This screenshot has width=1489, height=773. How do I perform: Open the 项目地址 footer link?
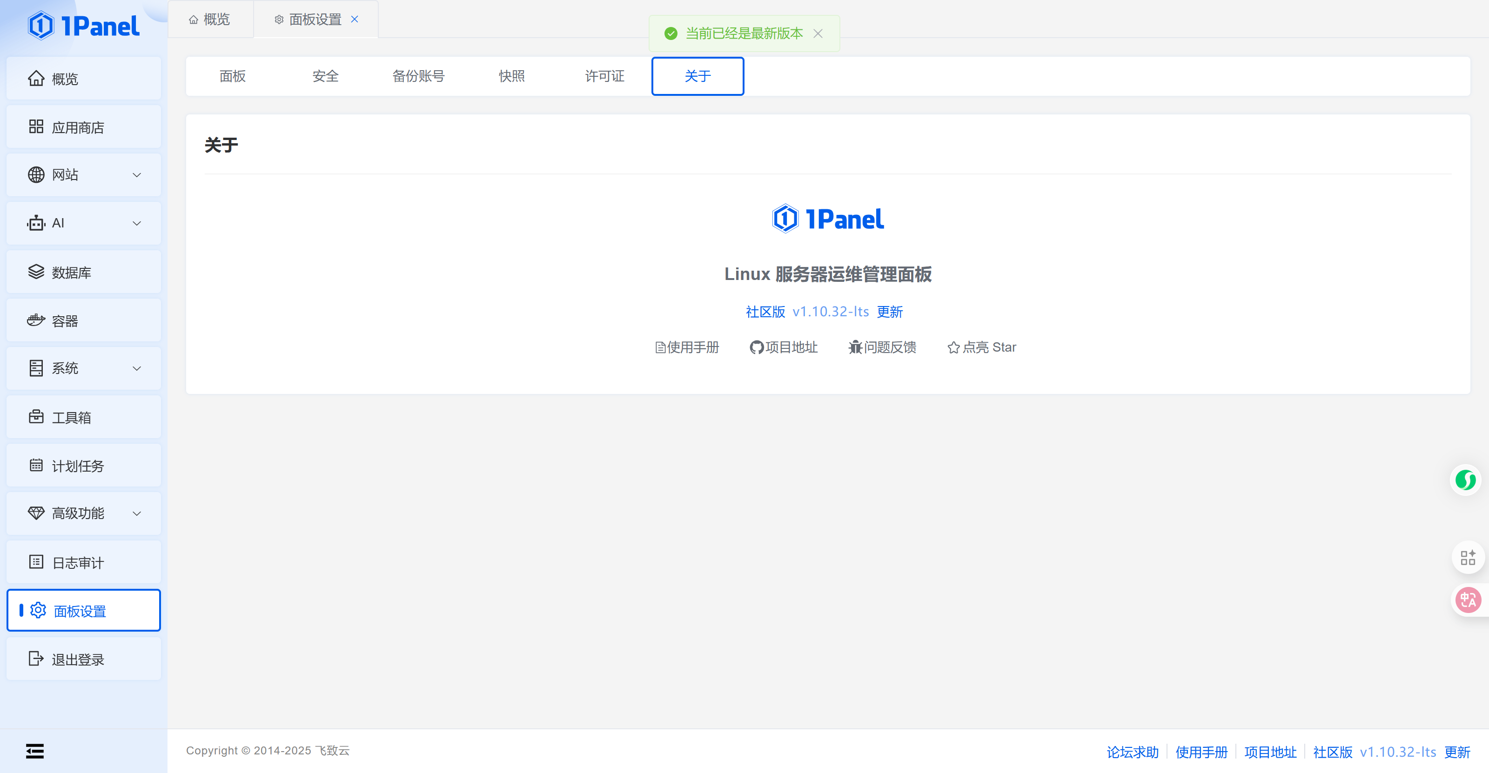coord(1270,752)
